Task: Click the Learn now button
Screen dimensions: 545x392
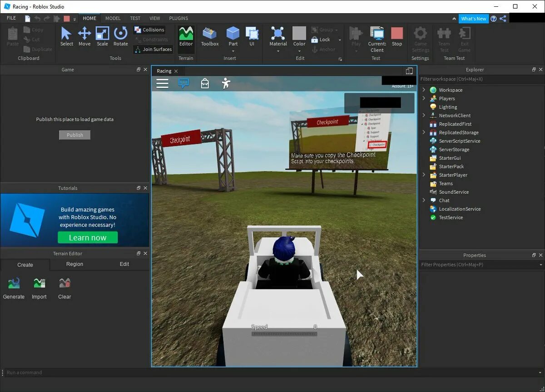Action: 88,237
